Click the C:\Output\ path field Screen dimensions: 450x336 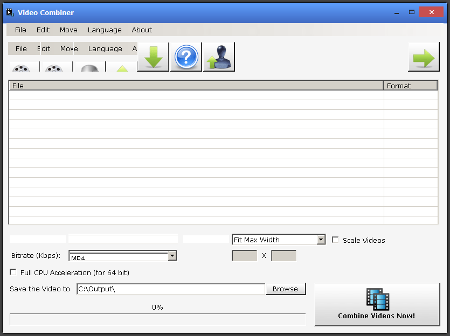click(170, 289)
